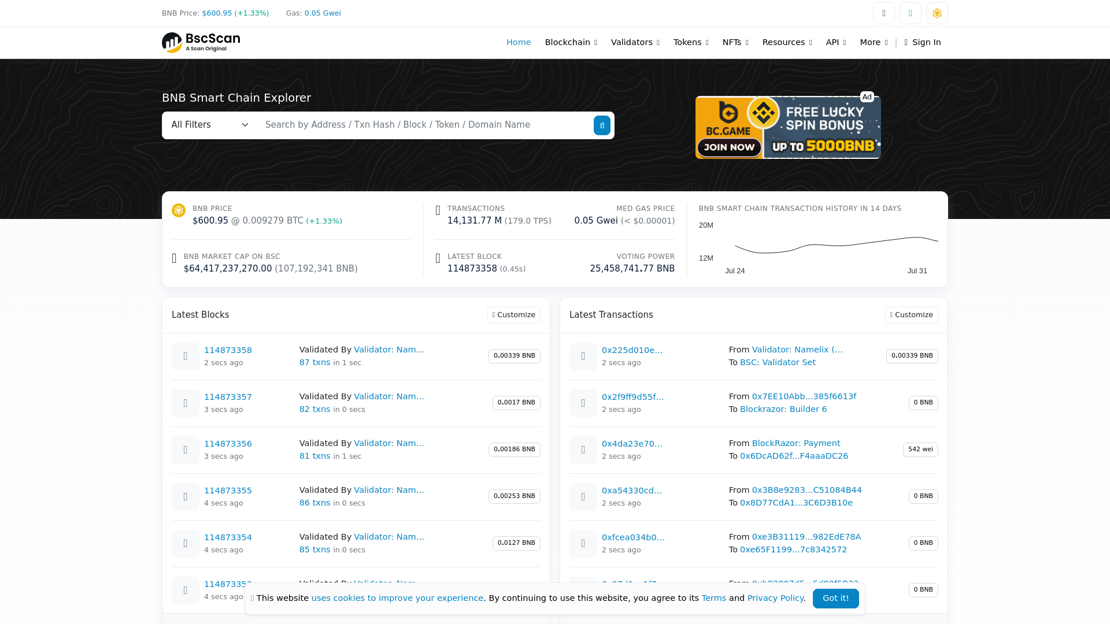Accept cookies with Got it! button
Screen dimensions: 1110x624
point(835,599)
